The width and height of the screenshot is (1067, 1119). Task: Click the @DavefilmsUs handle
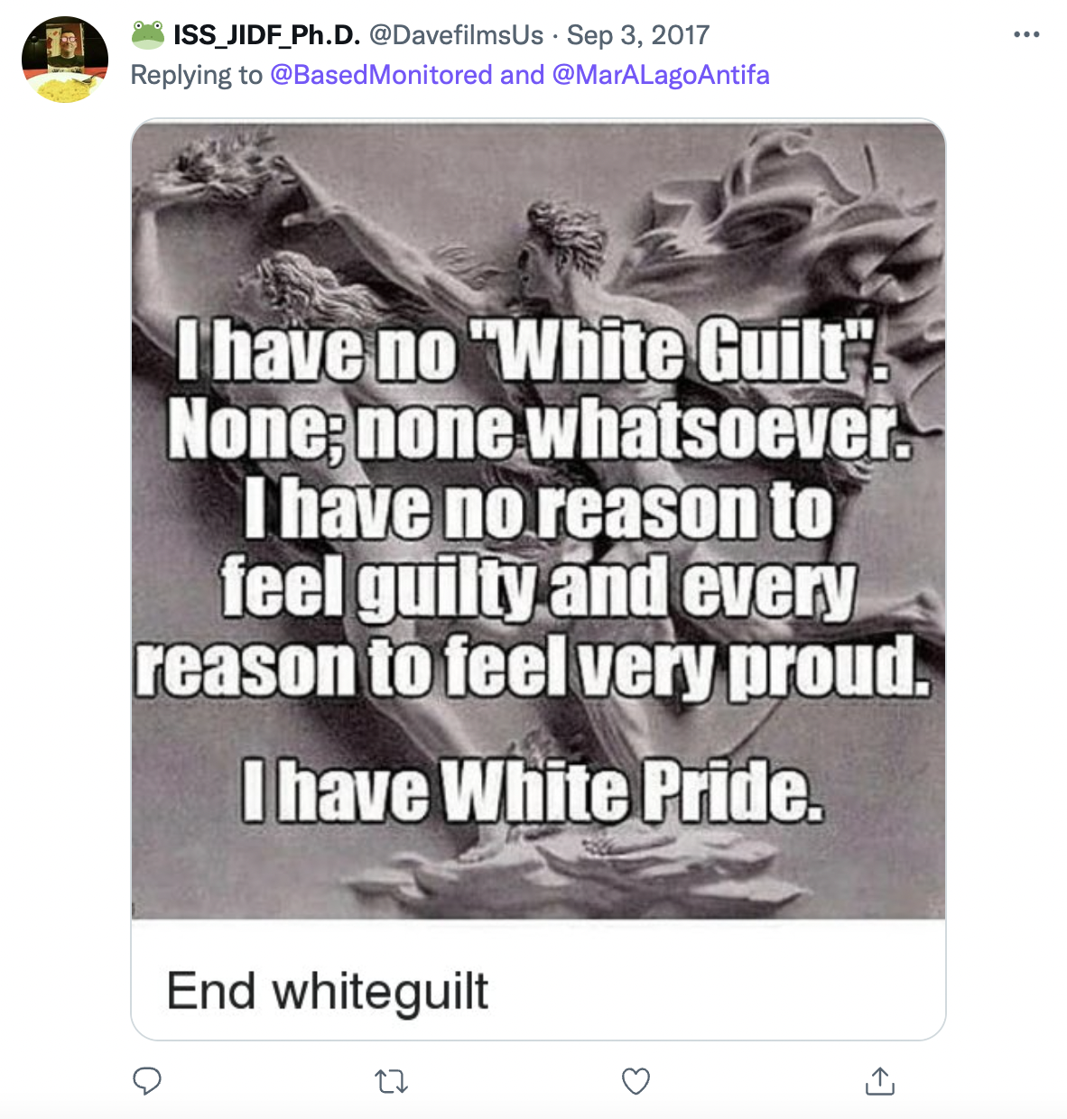pyautogui.click(x=457, y=35)
